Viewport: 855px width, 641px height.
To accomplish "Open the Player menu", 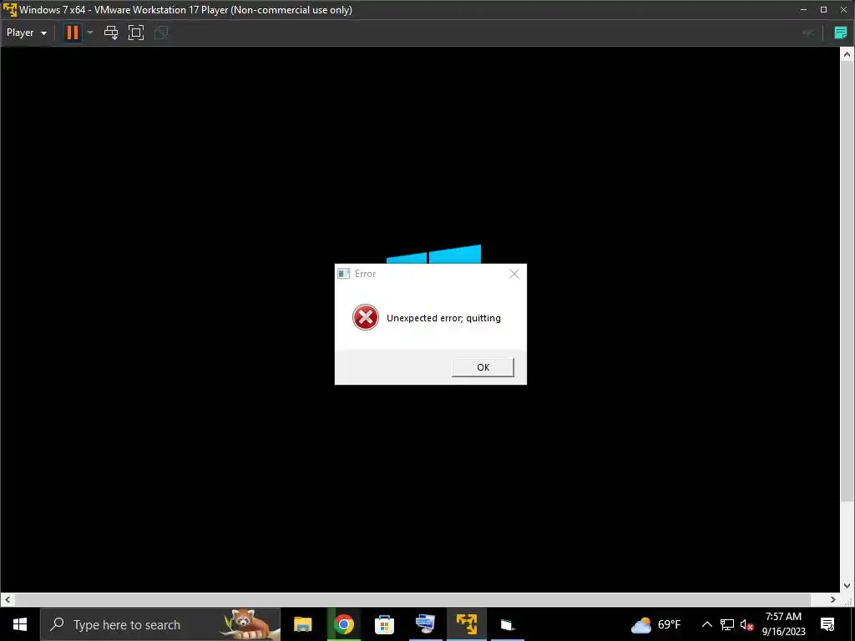I will click(x=26, y=33).
